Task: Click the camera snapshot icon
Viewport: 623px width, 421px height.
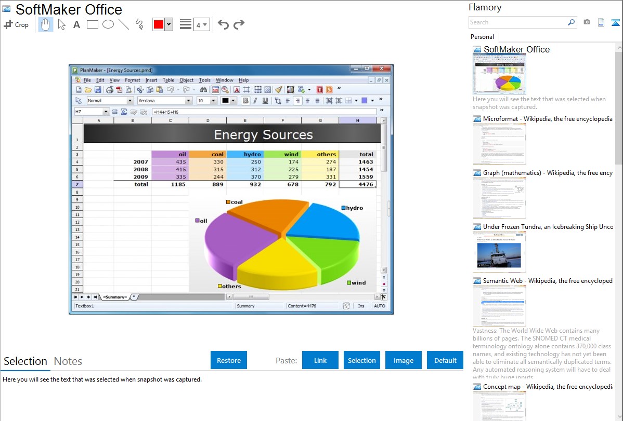Action: click(x=587, y=22)
